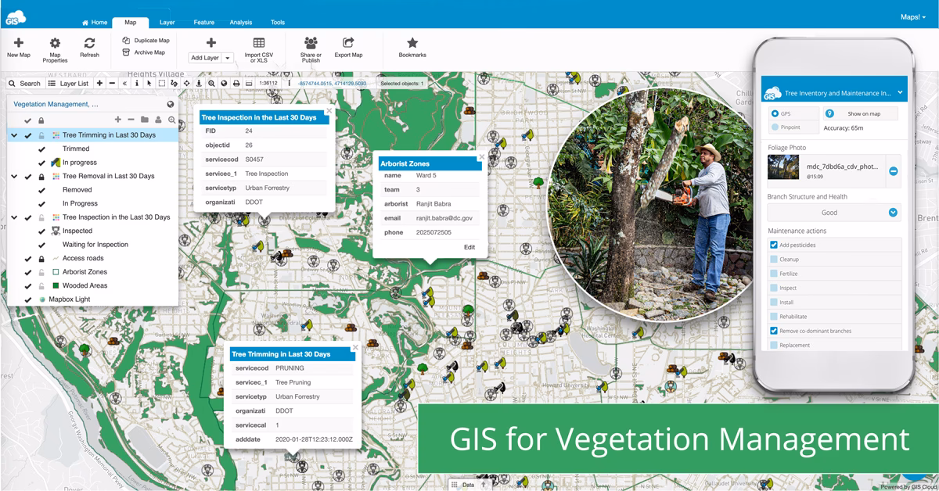This screenshot has height=491, width=939.
Task: Uncheck the Add pesticides checkbox
Action: (774, 245)
